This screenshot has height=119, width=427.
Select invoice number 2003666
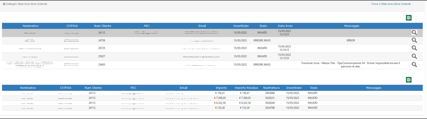(270, 93)
